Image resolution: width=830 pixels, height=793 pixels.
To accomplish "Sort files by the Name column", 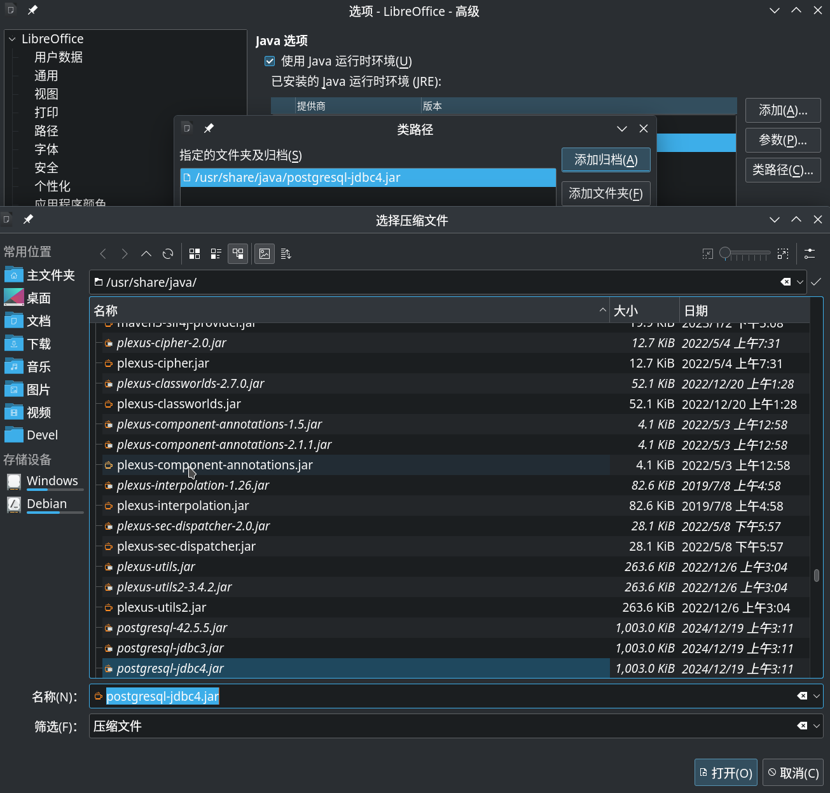I will tap(350, 310).
